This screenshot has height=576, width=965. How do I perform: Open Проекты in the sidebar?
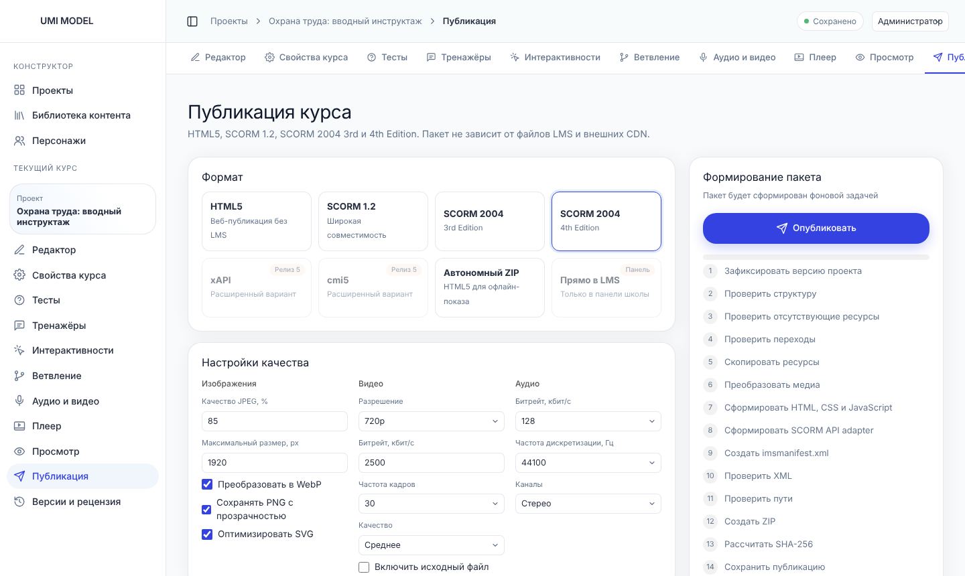point(82,90)
